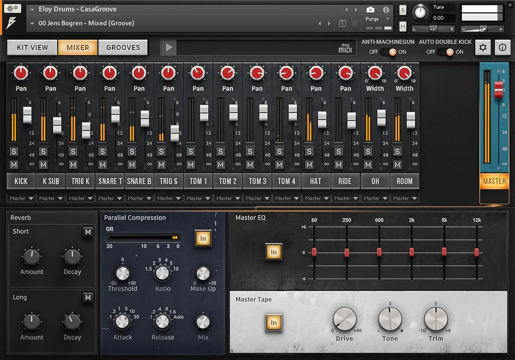The height and width of the screenshot is (360, 515).
Task: Click the MASTER channel label
Action: coord(494,181)
